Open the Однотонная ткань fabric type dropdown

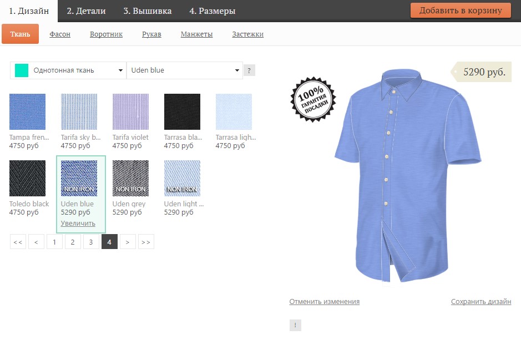(x=68, y=70)
